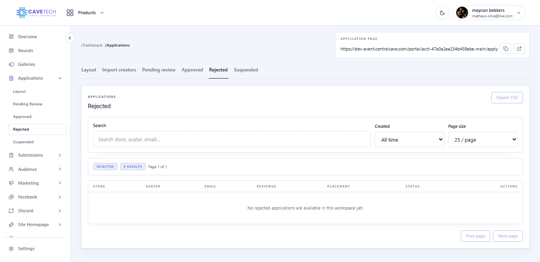This screenshot has height=262, width=540.
Task: Click the Submissions clipboard icon
Action: (x=11, y=155)
